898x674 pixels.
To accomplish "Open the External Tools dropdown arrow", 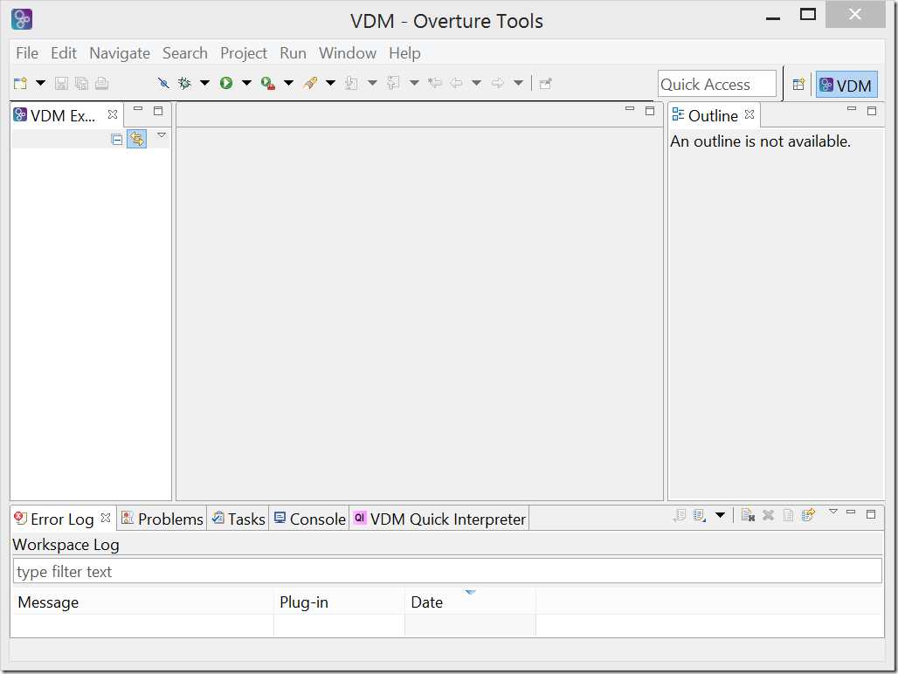I will 288,84.
